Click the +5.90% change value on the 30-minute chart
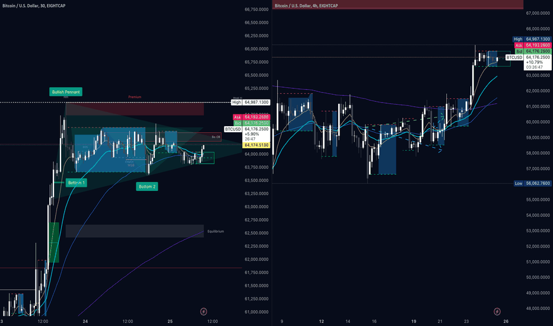The height and width of the screenshot is (326, 553). coord(252,135)
